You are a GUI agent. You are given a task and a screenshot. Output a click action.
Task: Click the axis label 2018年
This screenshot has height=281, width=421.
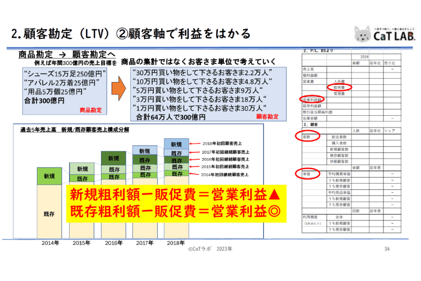pos(176,243)
